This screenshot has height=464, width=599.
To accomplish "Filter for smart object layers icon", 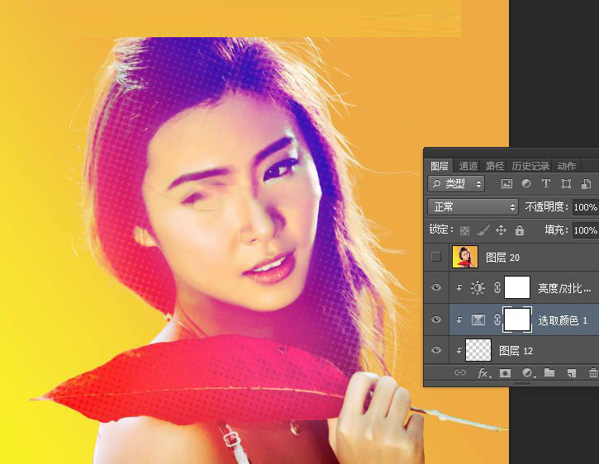I will (586, 184).
